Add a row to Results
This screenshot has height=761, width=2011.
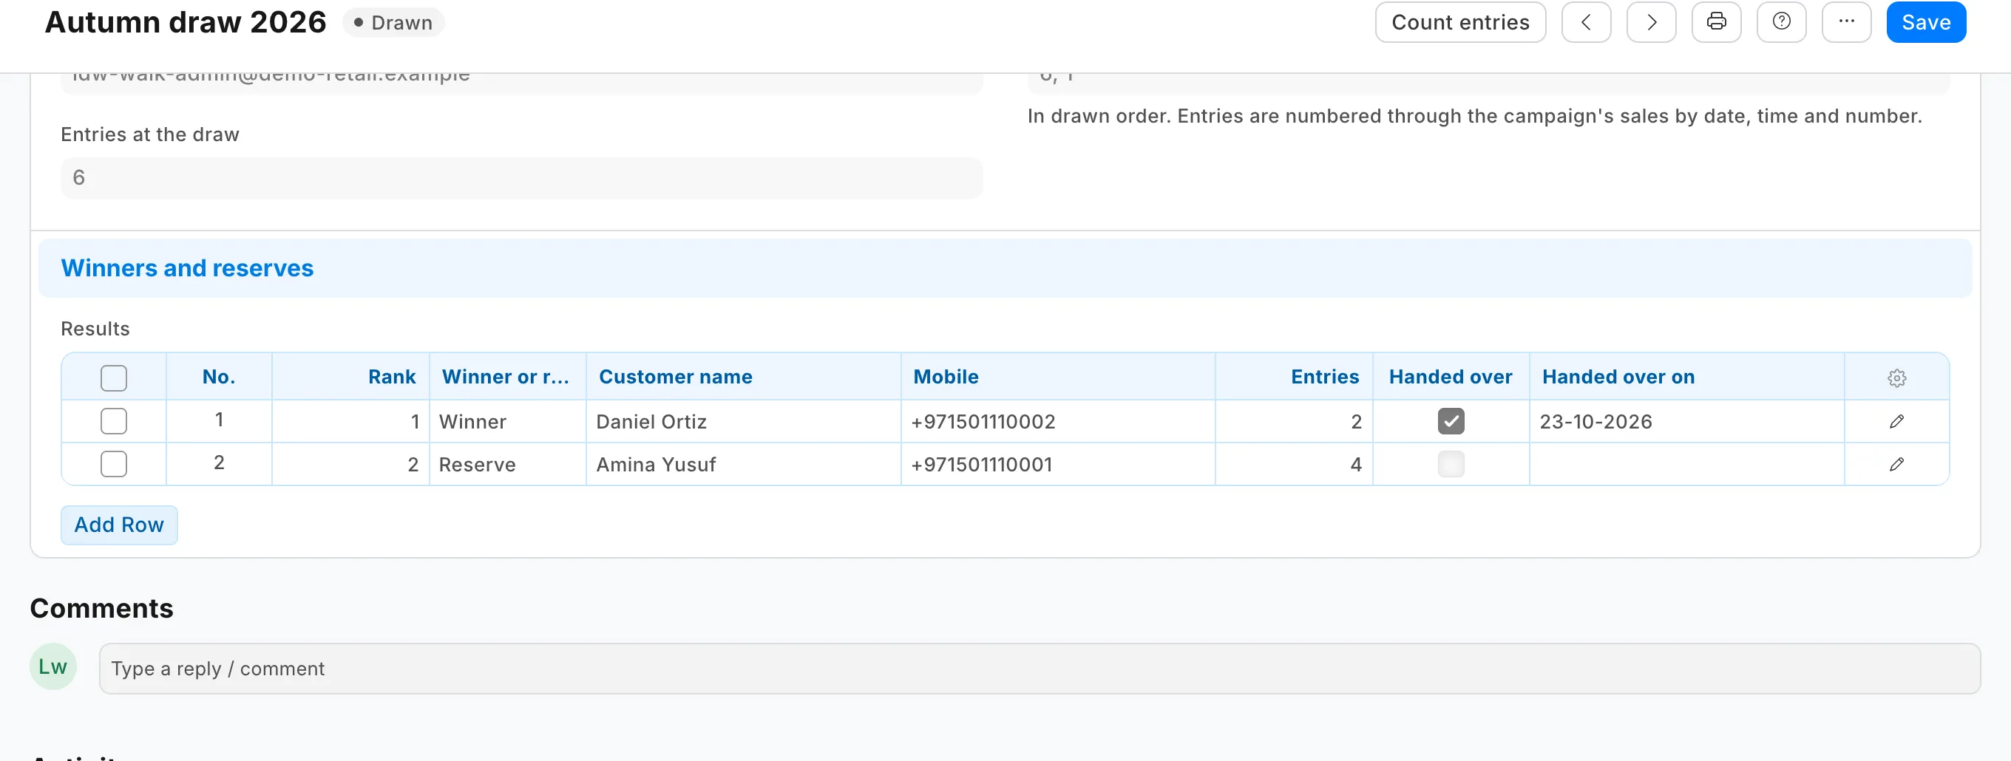pyautogui.click(x=120, y=525)
